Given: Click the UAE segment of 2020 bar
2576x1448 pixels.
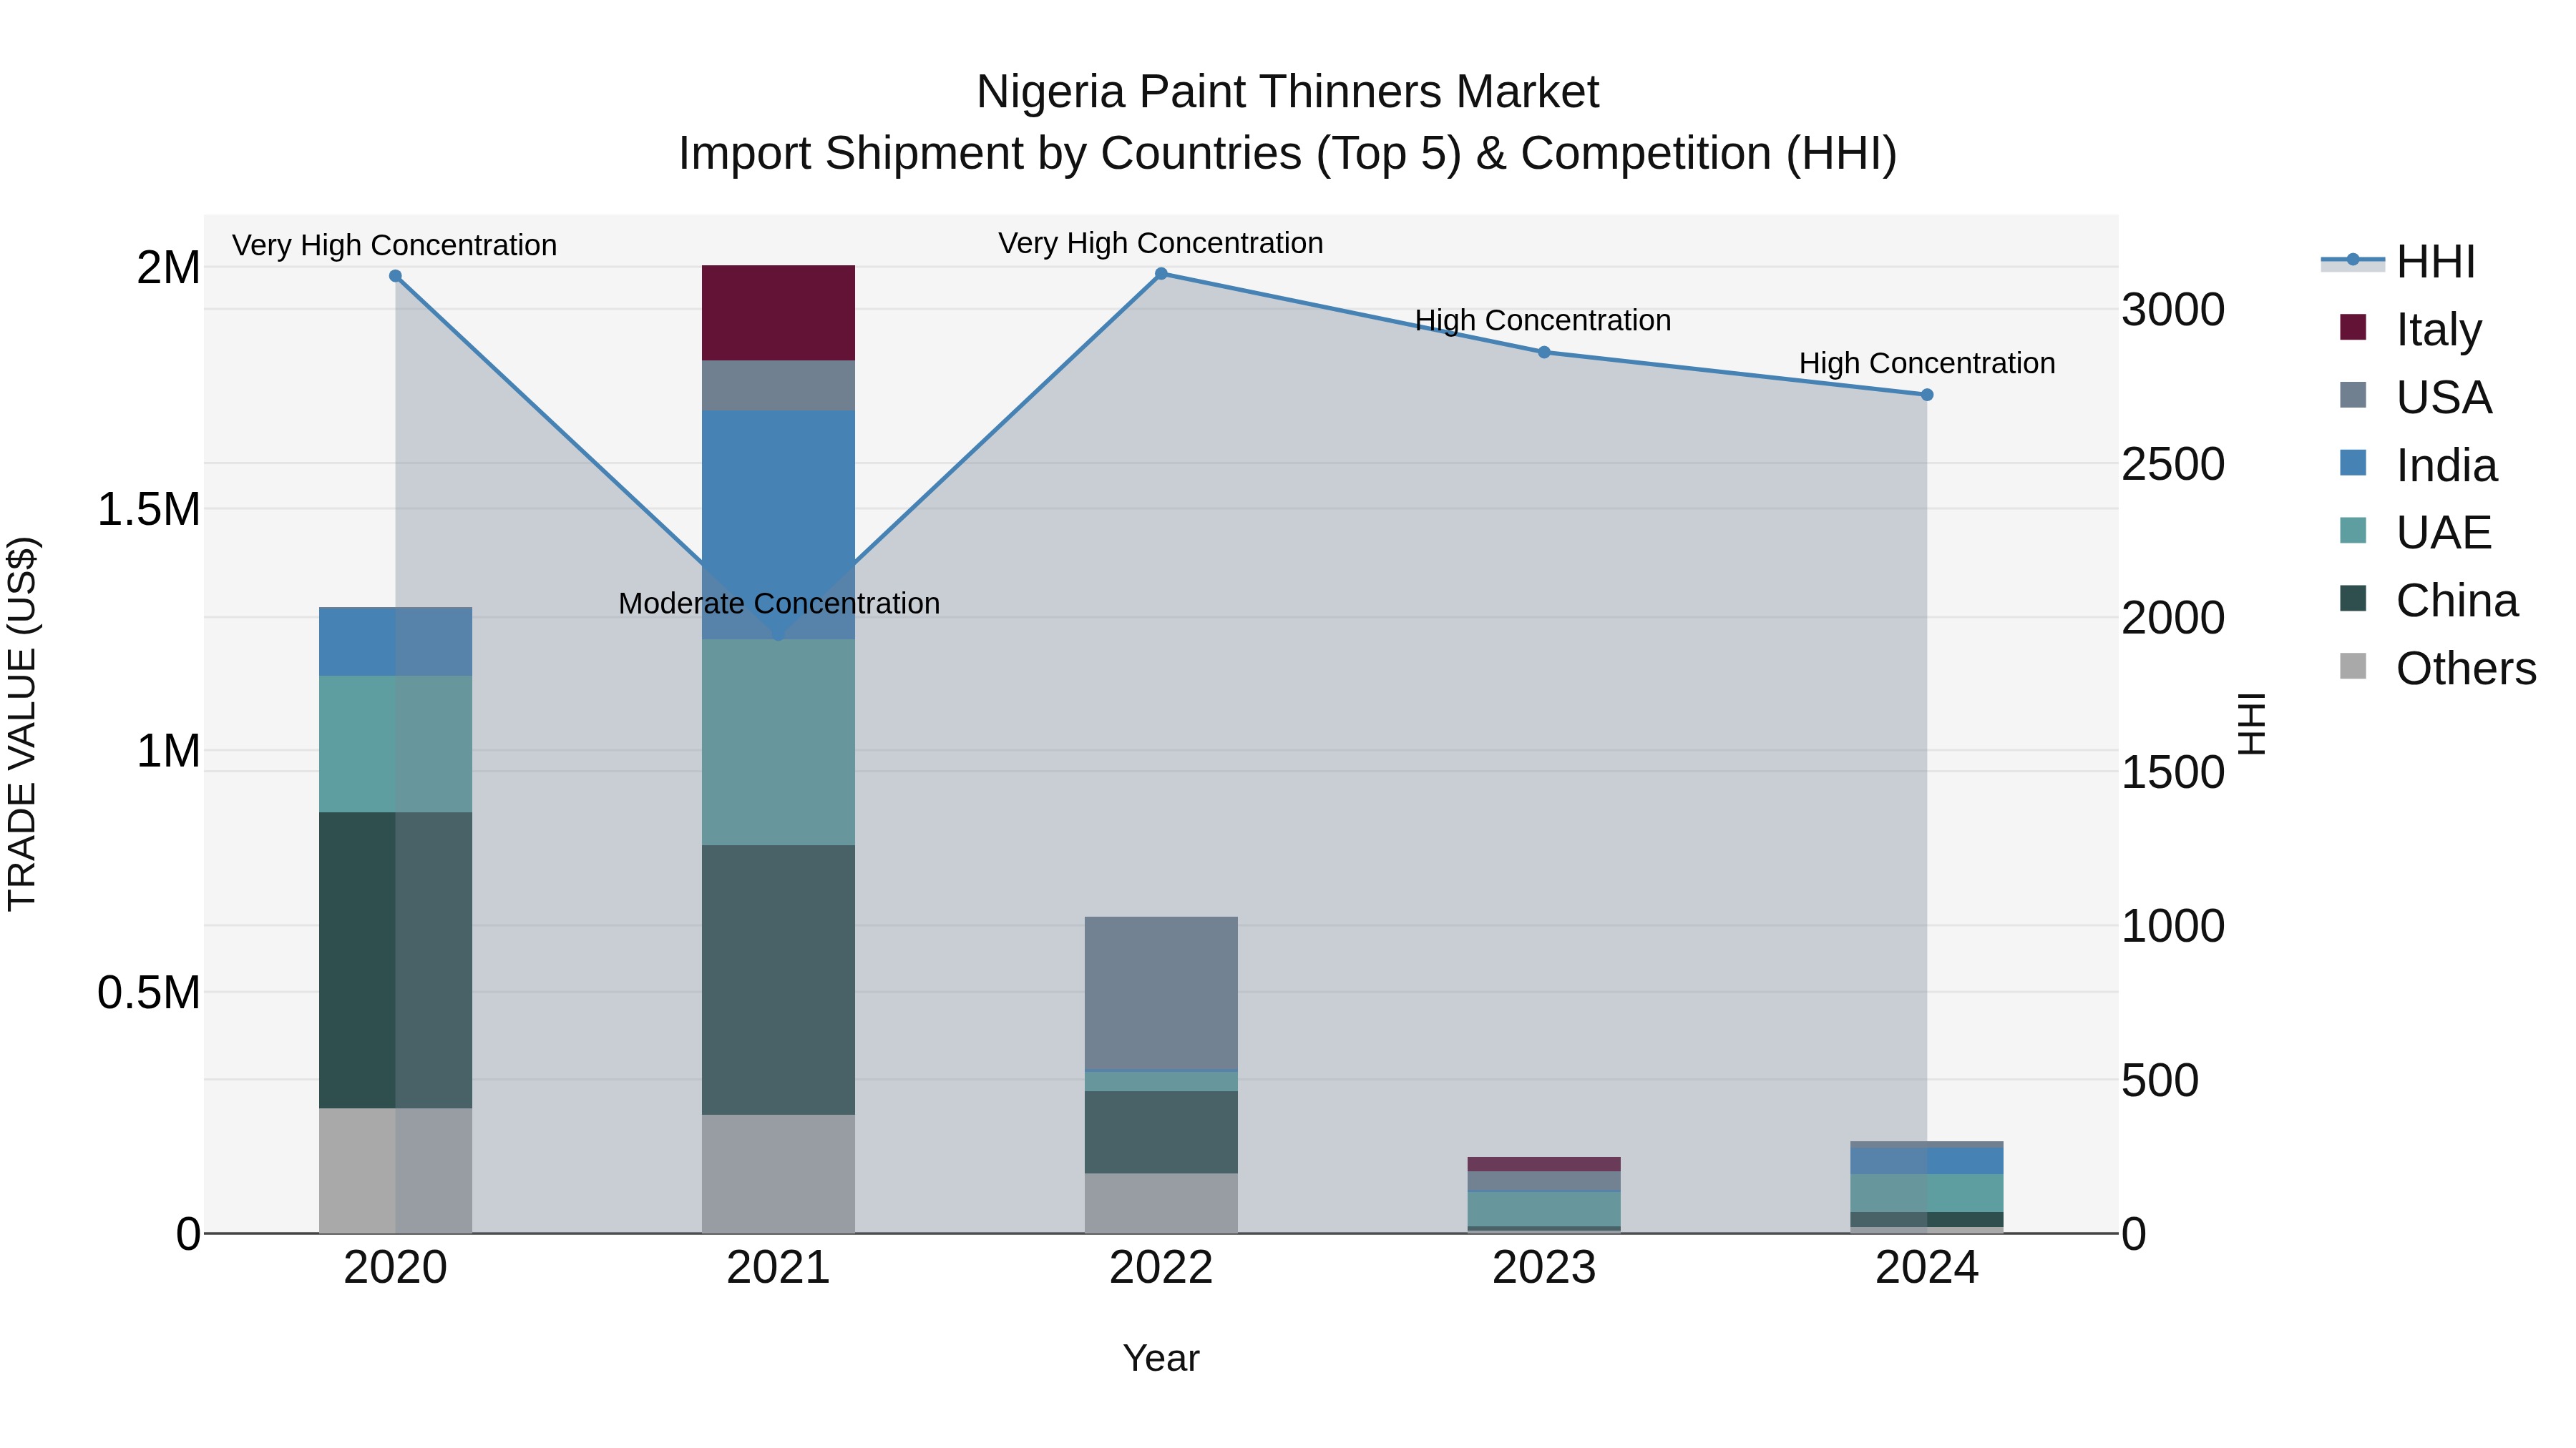Looking at the screenshot, I should tap(395, 744).
